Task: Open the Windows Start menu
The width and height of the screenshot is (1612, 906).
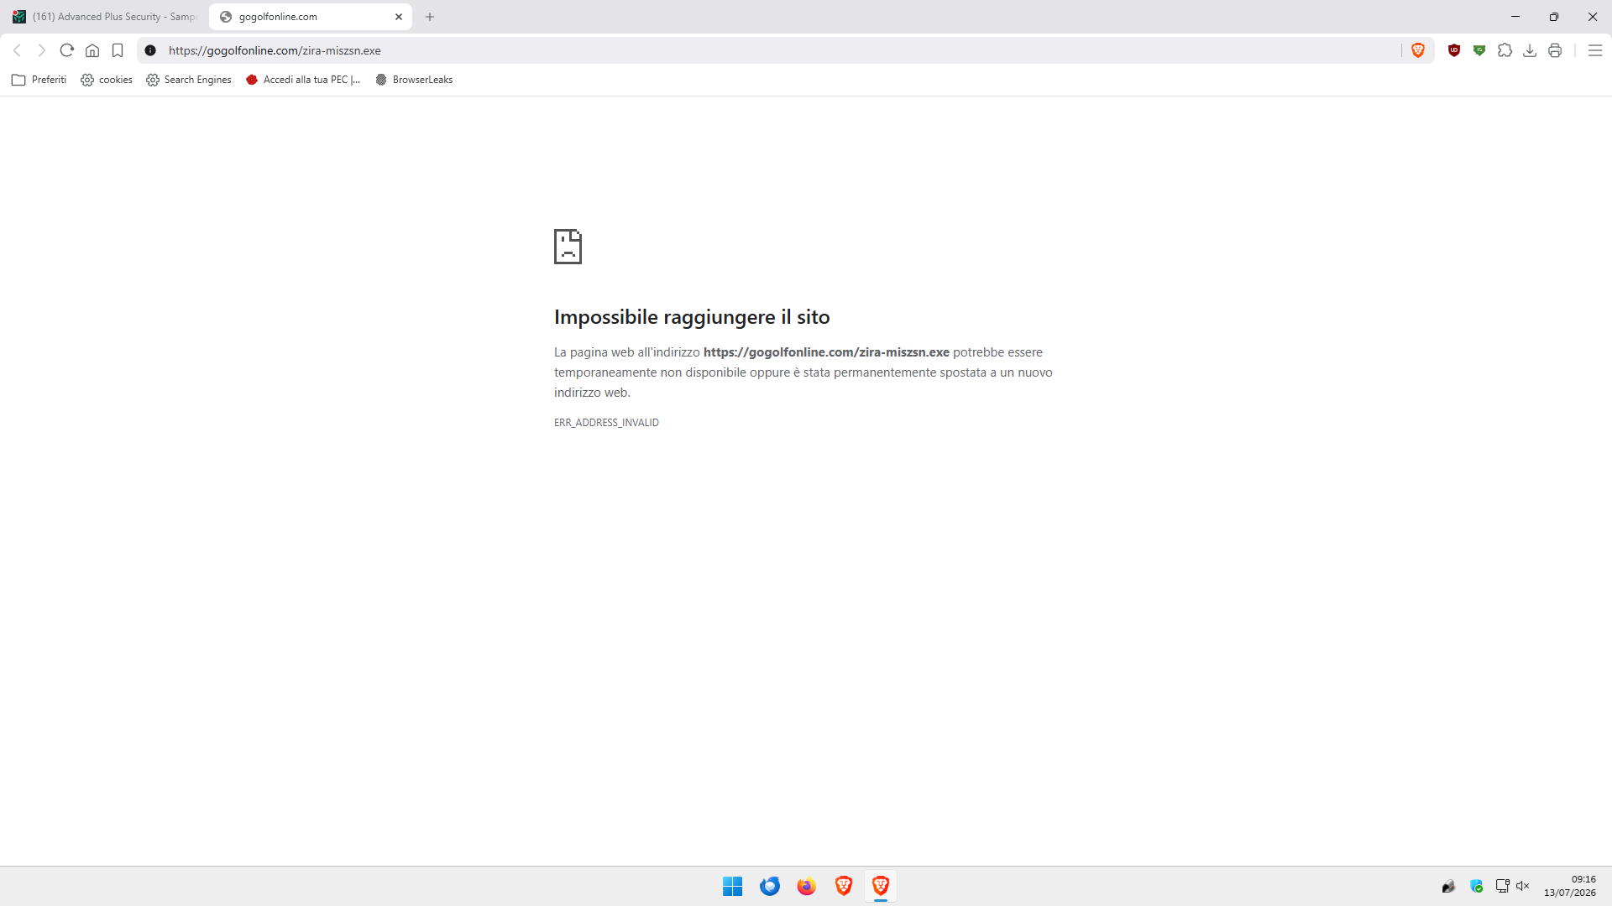Action: click(733, 886)
